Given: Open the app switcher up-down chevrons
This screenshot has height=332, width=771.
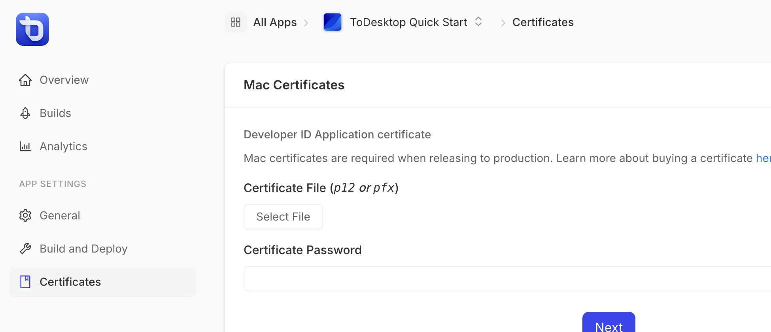Looking at the screenshot, I should click(x=478, y=22).
